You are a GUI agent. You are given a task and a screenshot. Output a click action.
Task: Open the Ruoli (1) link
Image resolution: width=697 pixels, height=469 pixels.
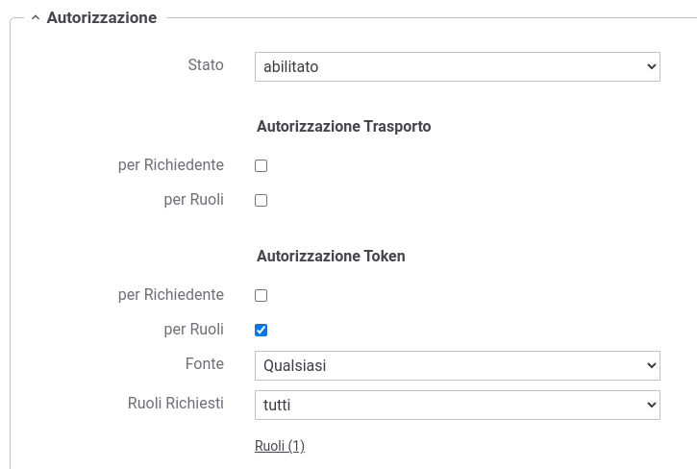coord(280,445)
